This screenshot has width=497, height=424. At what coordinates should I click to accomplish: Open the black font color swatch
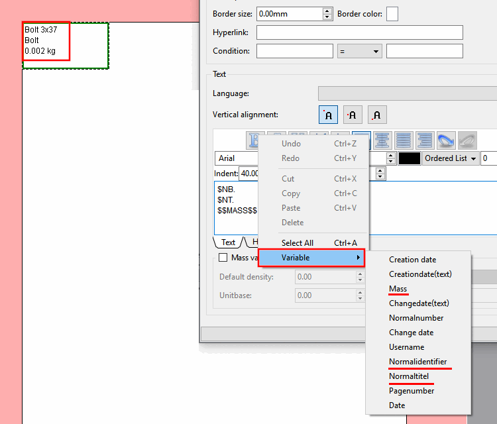coord(410,158)
